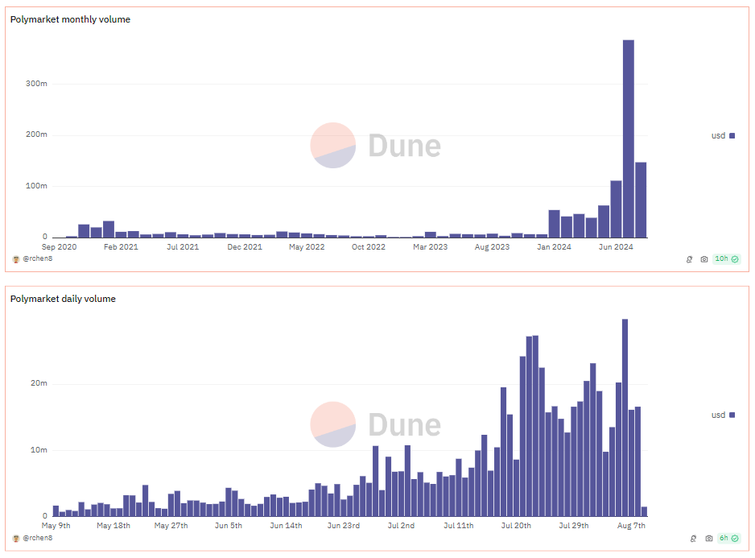Open @rchen8 profile link under daily chart
Image resolution: width=755 pixels, height=558 pixels.
[38, 538]
